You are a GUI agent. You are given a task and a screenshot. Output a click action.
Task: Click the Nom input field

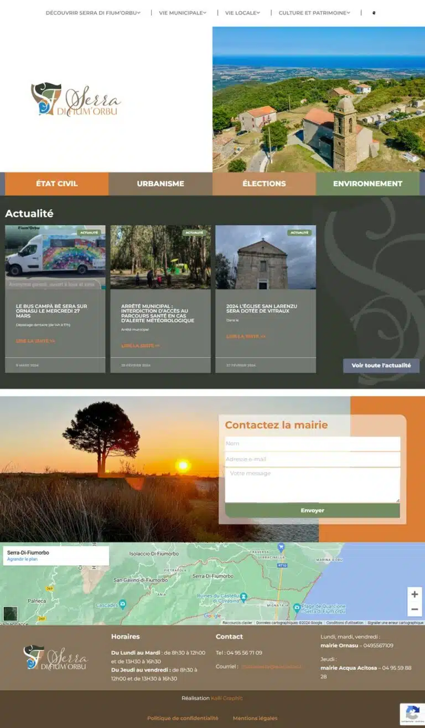click(x=312, y=444)
